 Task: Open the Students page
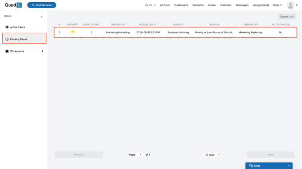click(198, 5)
